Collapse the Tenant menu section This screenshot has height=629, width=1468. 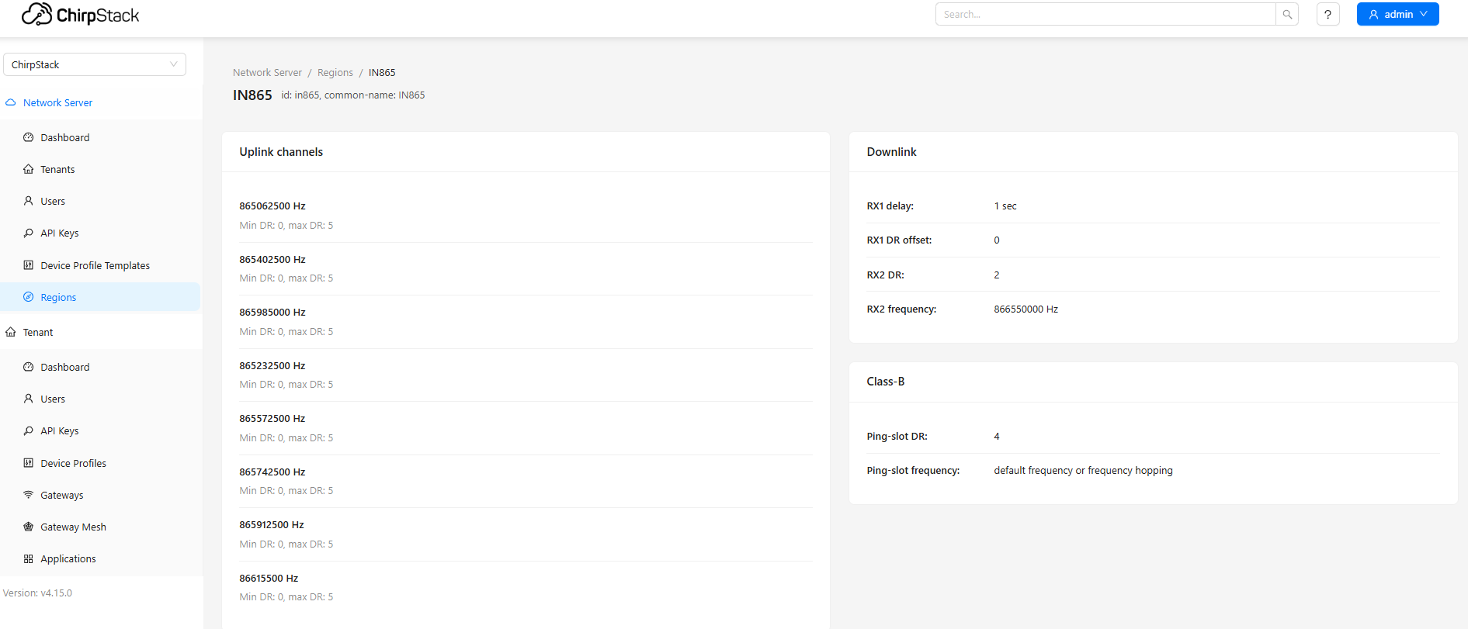38,332
